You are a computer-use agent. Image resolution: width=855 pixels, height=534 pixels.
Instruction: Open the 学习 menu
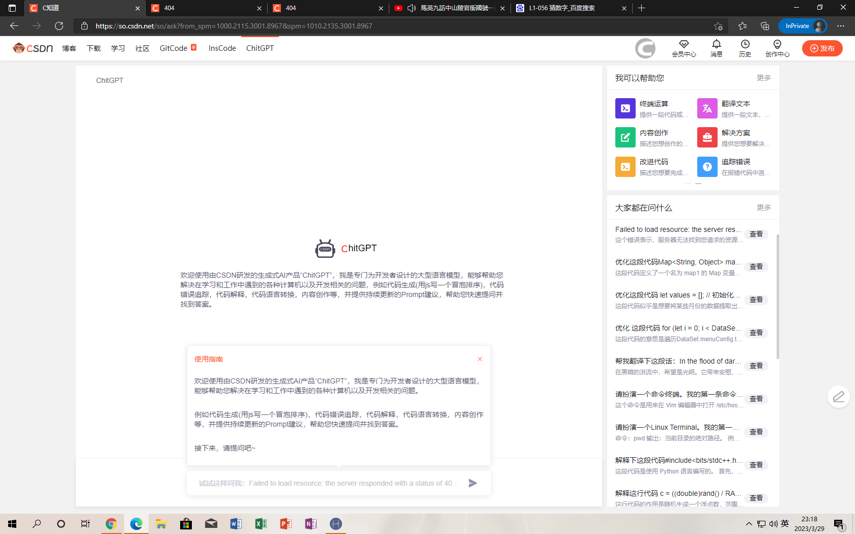click(118, 48)
